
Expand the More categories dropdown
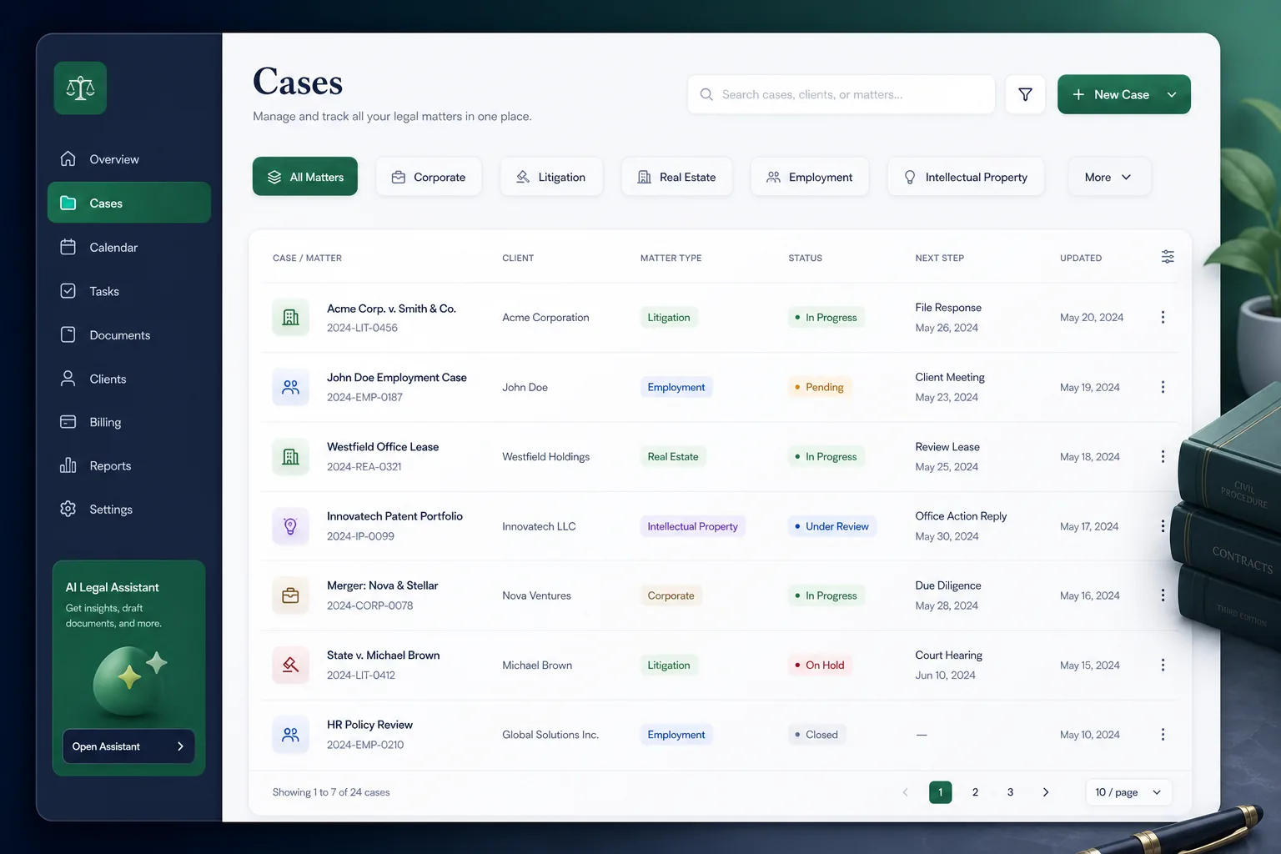(x=1109, y=177)
